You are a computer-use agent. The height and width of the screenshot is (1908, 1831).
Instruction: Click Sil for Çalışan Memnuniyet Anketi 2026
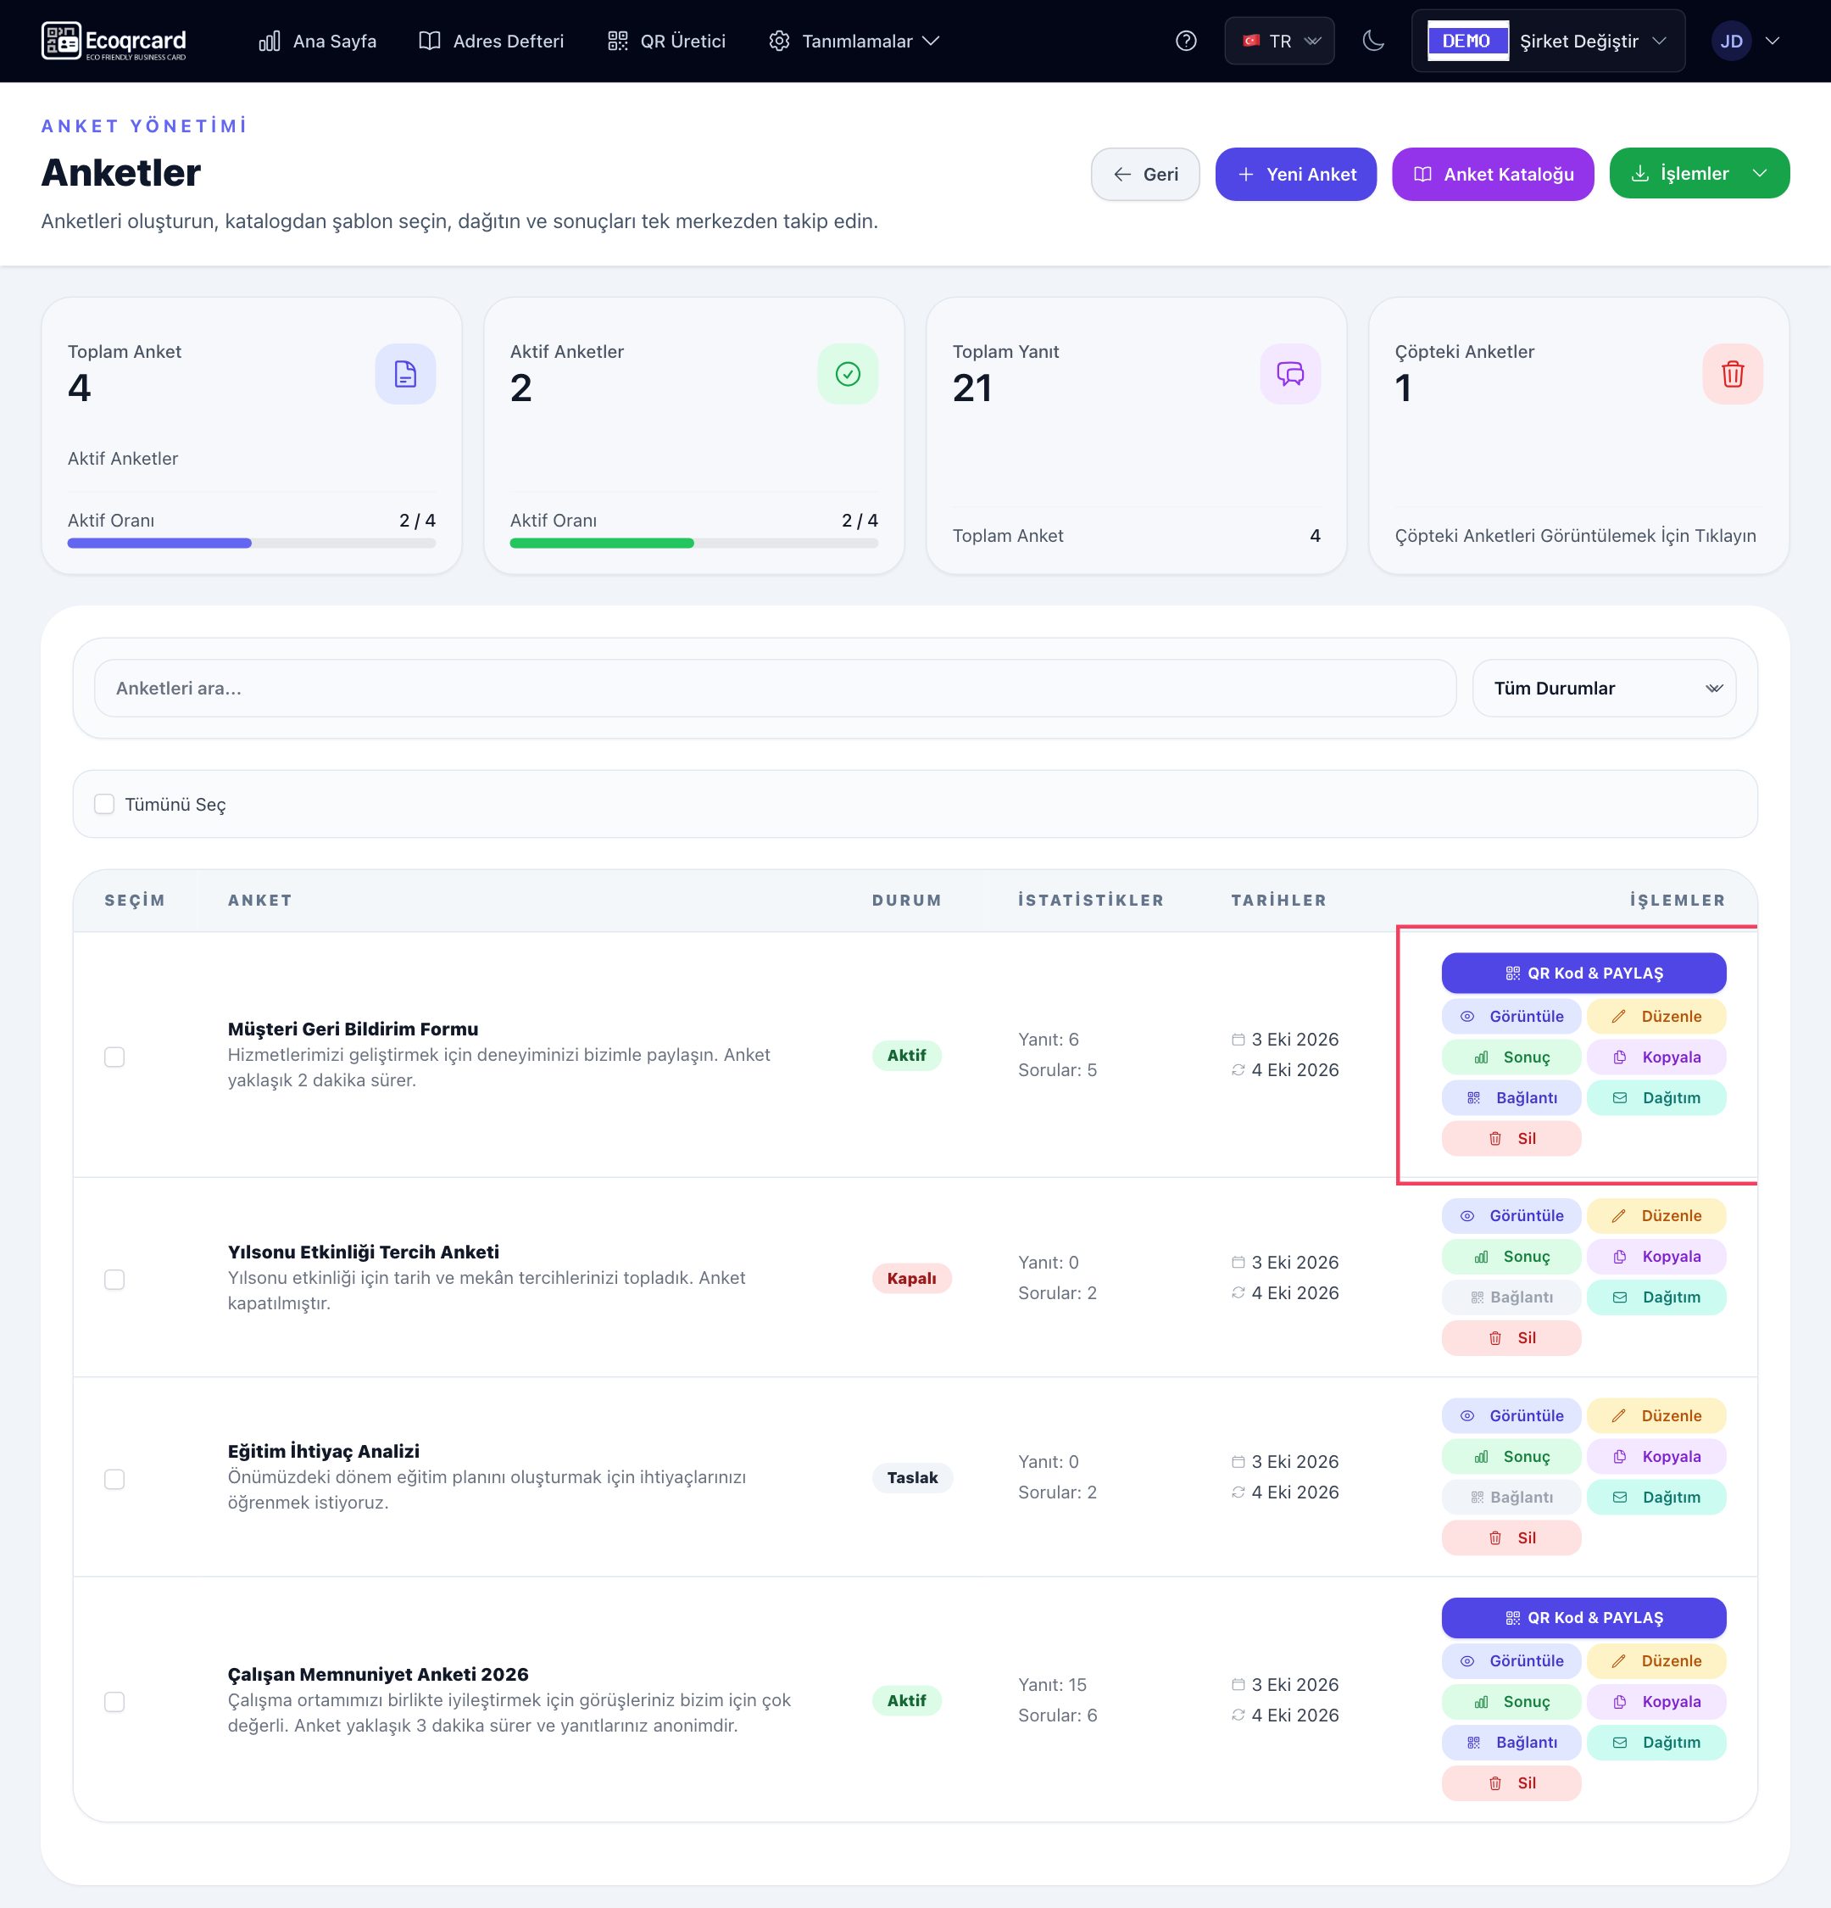click(x=1511, y=1783)
